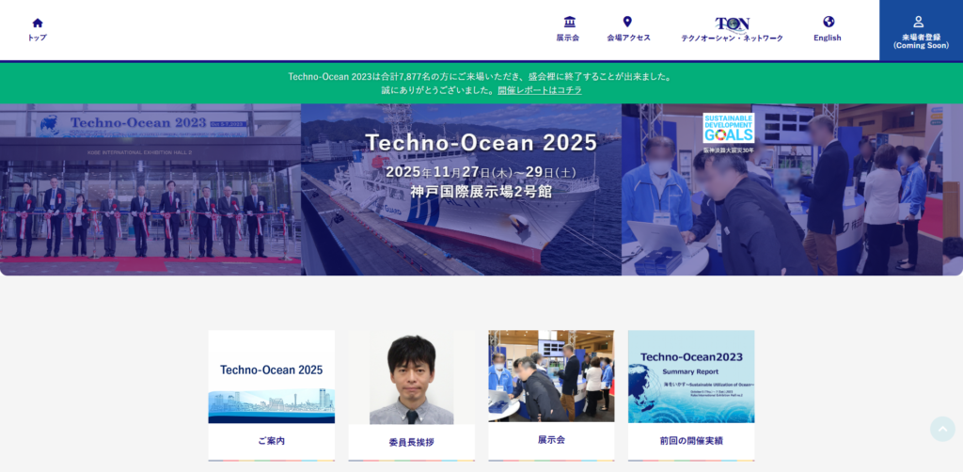Screen dimensions: 963x472
Task: Open the 展示会 card label below photo
Action: point(551,439)
